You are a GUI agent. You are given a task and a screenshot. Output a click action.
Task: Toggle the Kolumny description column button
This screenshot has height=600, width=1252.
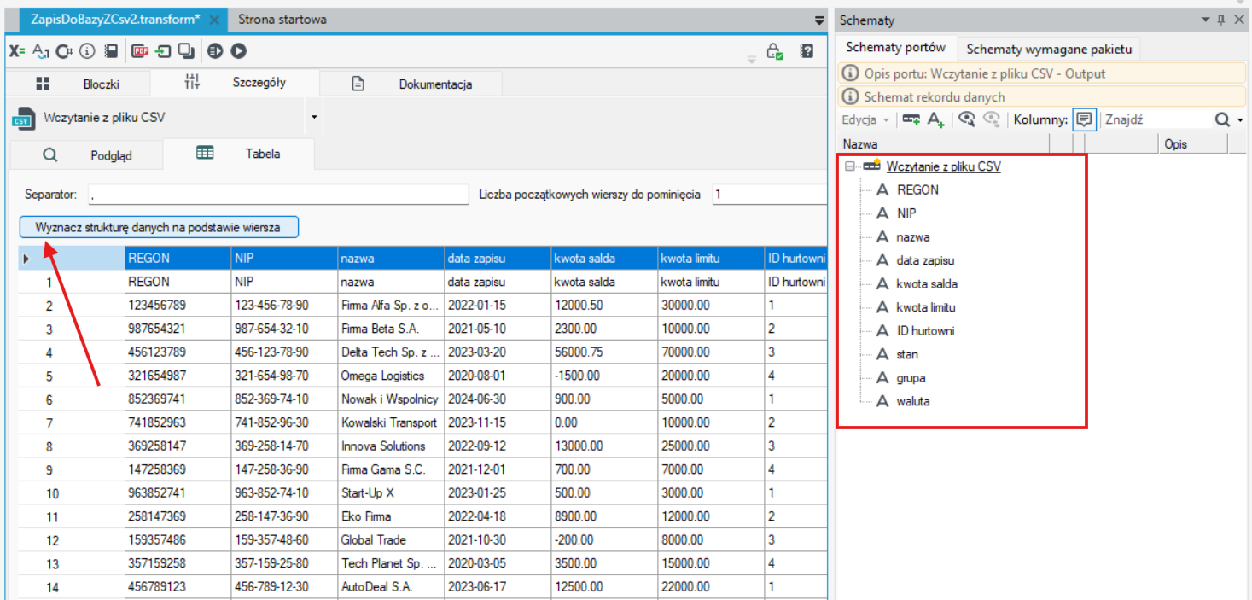pos(1084,119)
